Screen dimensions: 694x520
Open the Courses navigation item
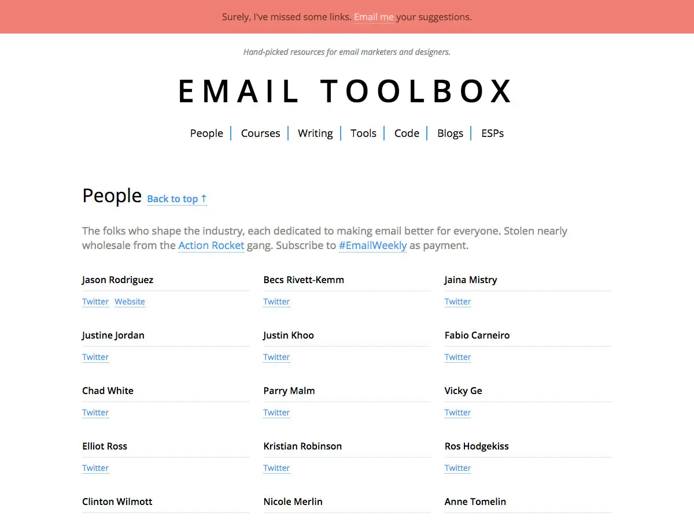pos(260,133)
